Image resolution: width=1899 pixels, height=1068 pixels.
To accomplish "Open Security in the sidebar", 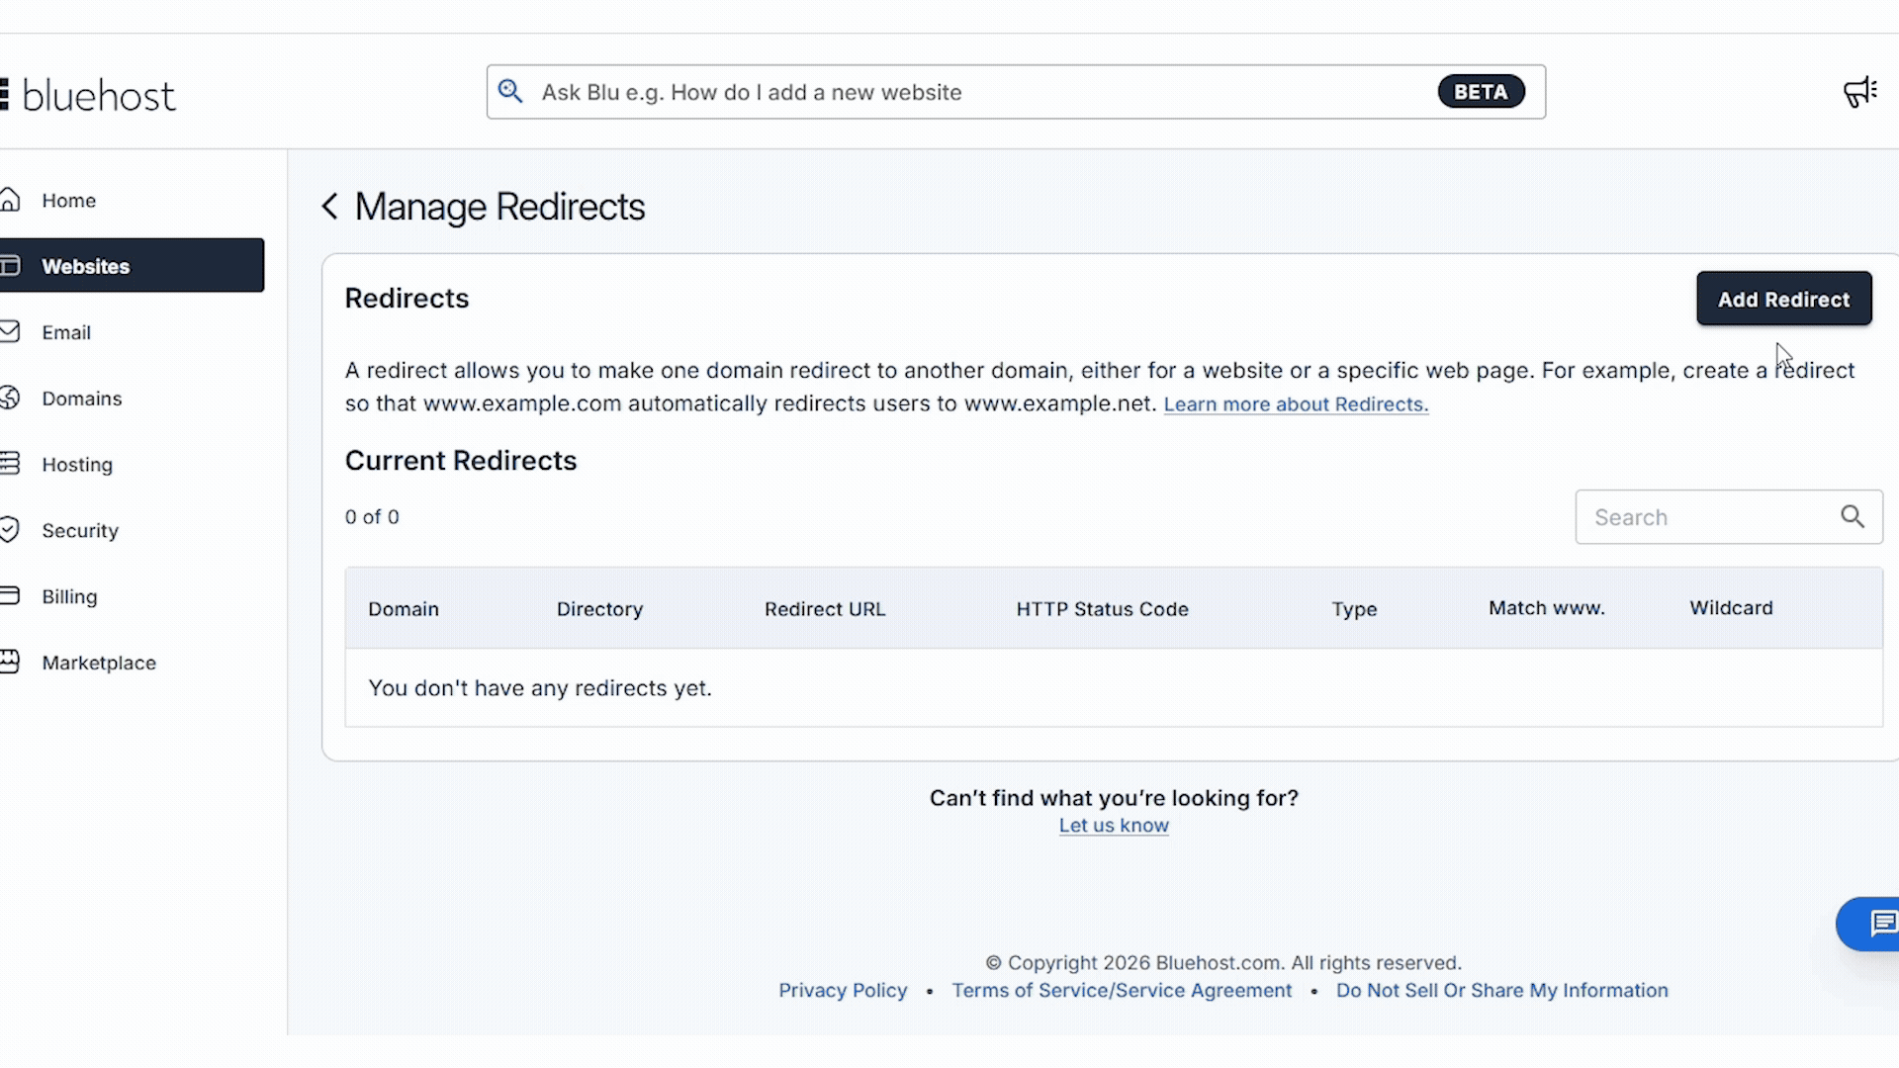I will pyautogui.click(x=80, y=531).
